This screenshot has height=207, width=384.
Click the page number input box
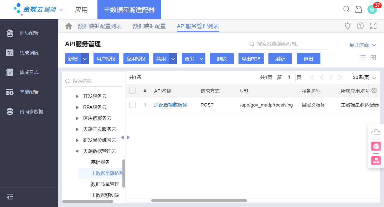pos(289,77)
